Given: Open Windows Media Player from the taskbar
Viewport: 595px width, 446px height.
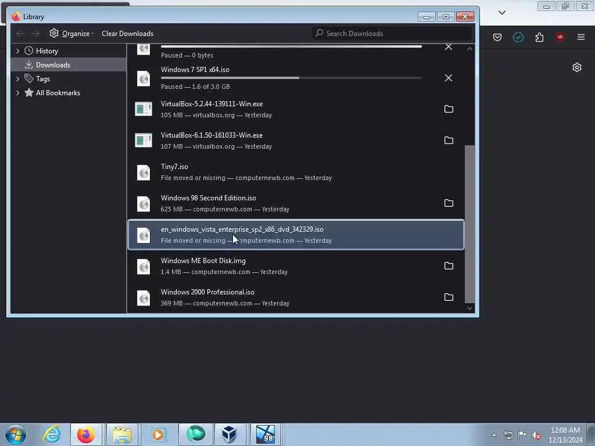Looking at the screenshot, I should tap(158, 434).
